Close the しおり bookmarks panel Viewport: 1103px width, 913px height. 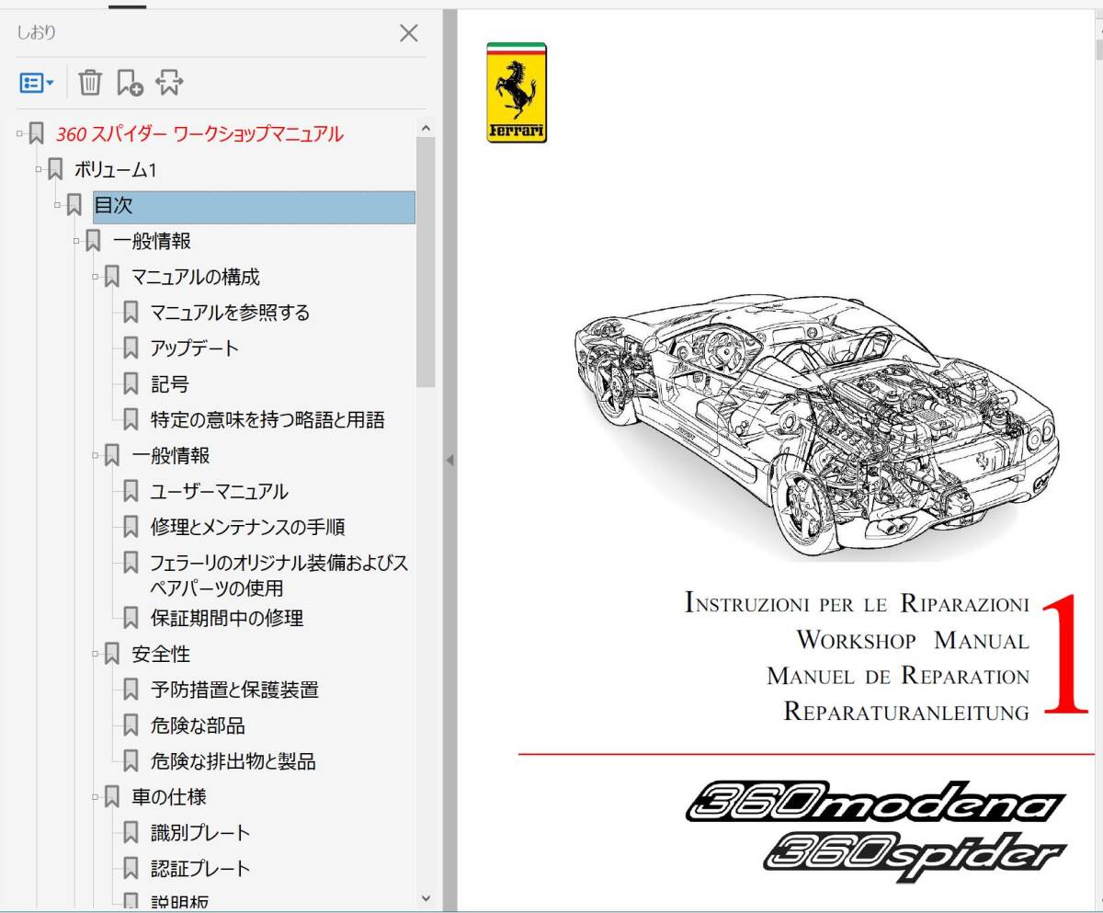(409, 33)
